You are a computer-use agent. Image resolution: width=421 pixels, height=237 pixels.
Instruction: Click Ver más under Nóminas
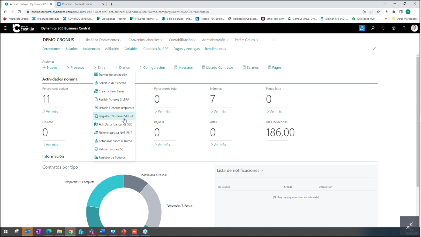(x=219, y=112)
